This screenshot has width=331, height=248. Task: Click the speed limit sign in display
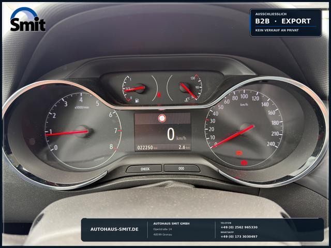click(162, 118)
